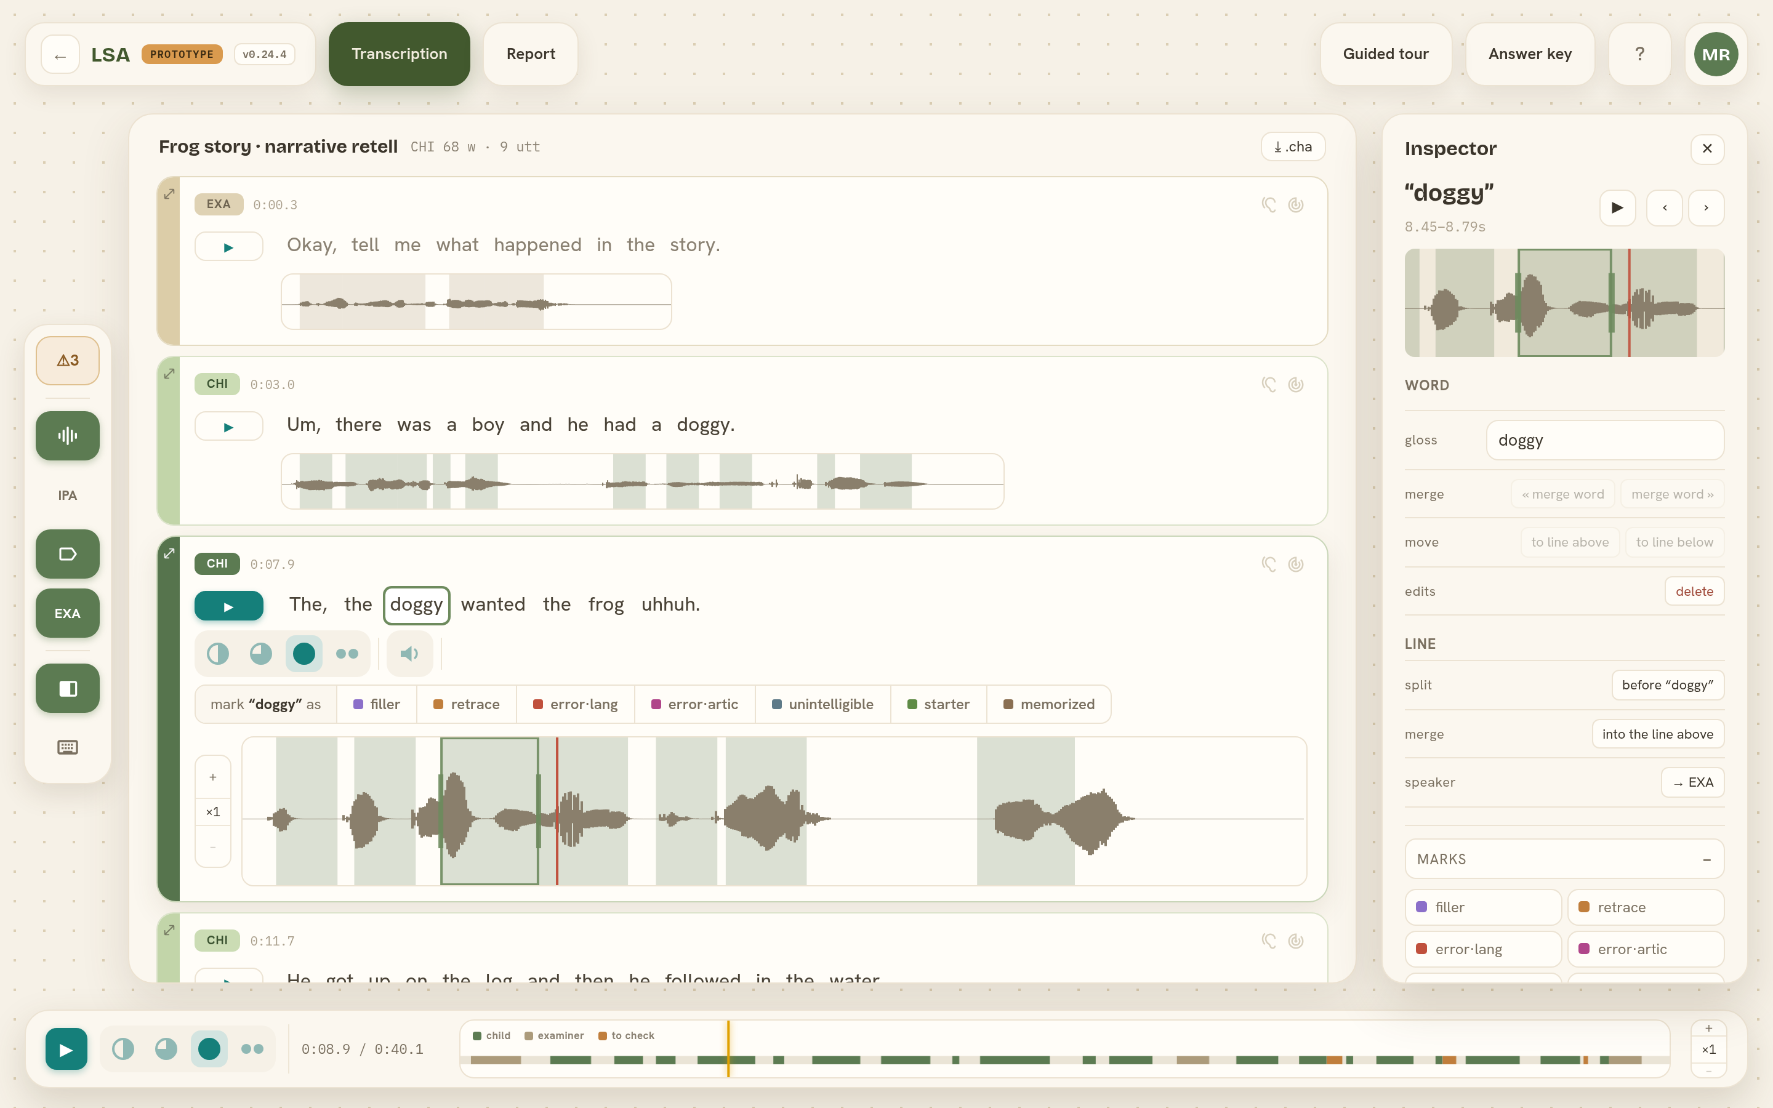This screenshot has width=1773, height=1108.
Task: Click the gloss input field
Action: point(1604,440)
